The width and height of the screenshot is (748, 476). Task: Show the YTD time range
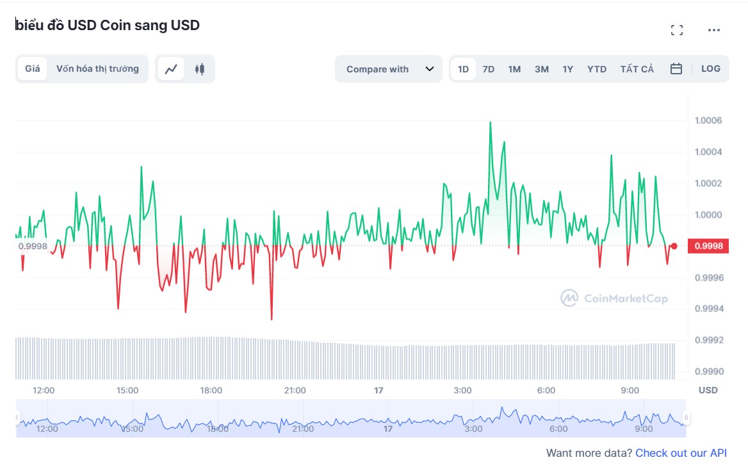(596, 69)
